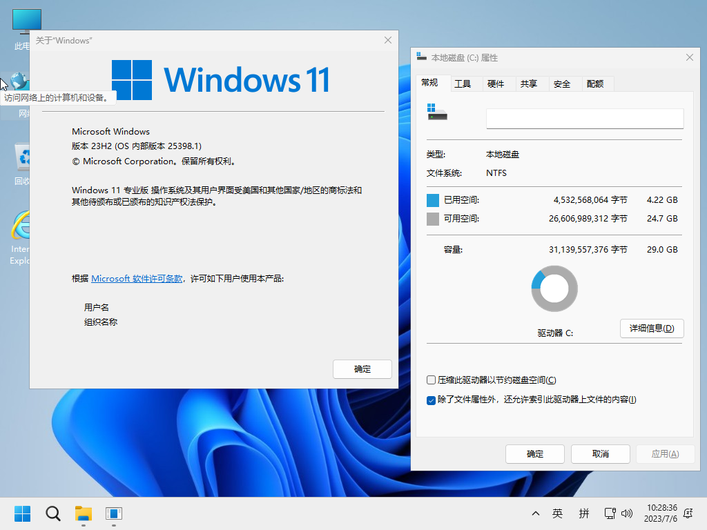The height and width of the screenshot is (530, 707).
Task: Open volume speaker tray icon
Action: [x=627, y=513]
